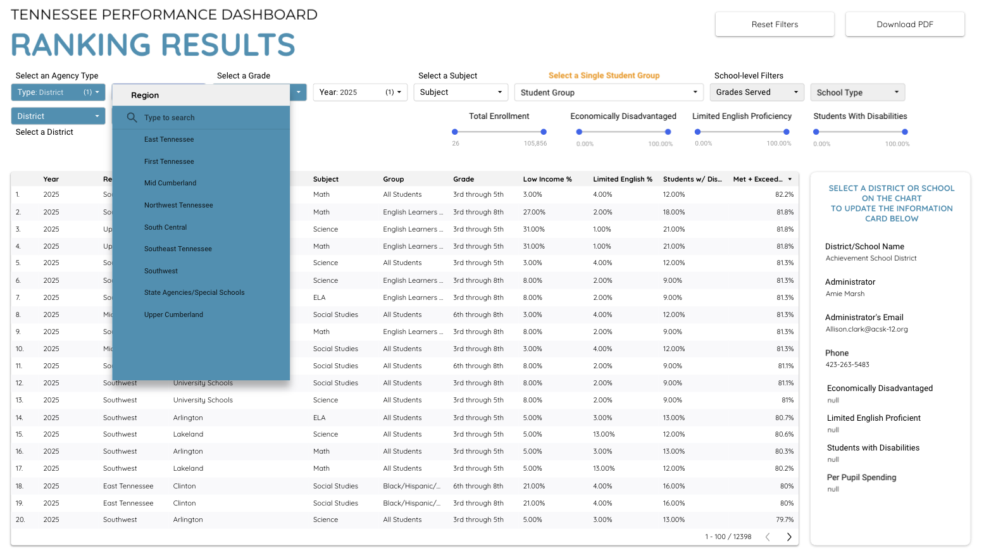Click the grade dropdown arrow beside Region
984x553 pixels.
[x=299, y=92]
